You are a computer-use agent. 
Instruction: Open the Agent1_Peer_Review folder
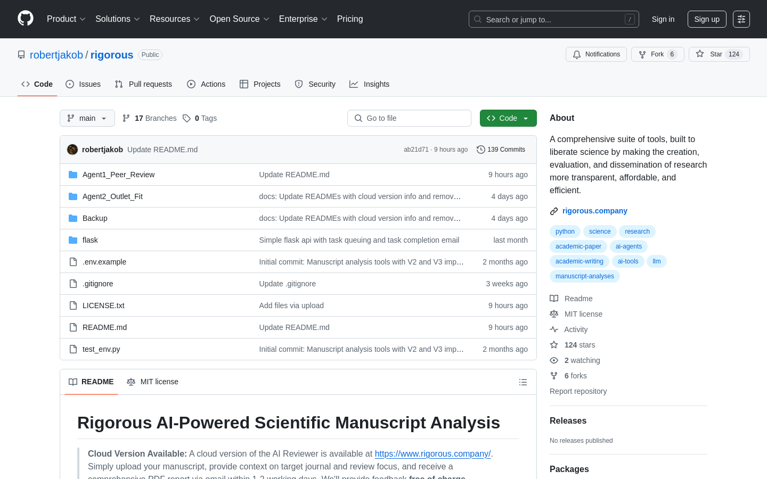pyautogui.click(x=118, y=175)
